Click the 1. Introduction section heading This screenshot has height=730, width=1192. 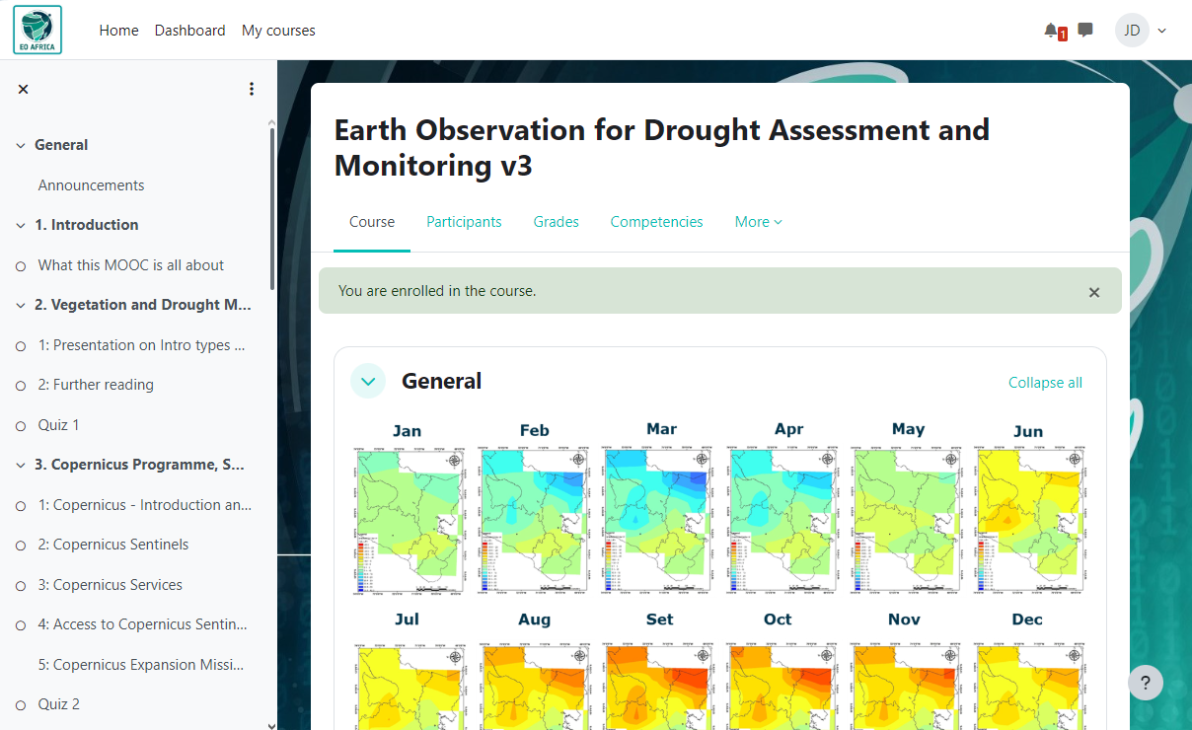87,225
